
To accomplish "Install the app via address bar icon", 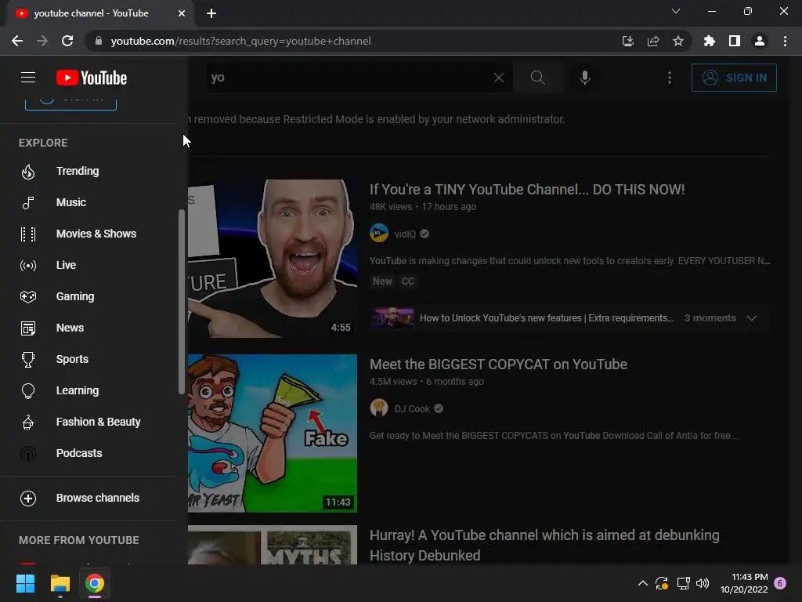I will (627, 41).
